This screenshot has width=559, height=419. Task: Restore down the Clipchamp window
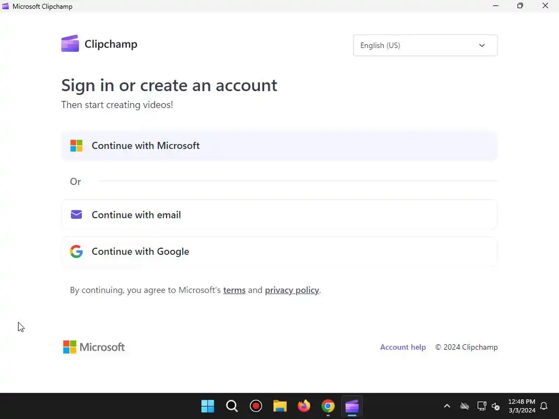point(520,5)
